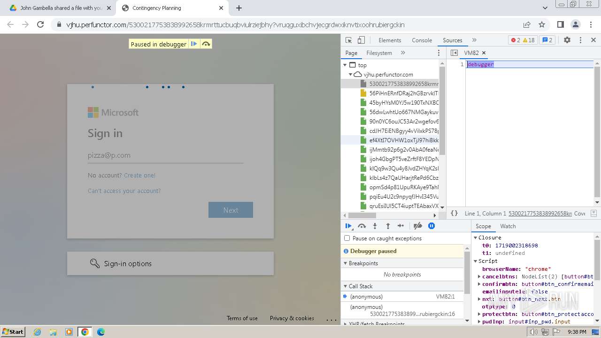Expand the protectbtn variable
Viewport: 601px width, 338px height.
(x=479, y=315)
